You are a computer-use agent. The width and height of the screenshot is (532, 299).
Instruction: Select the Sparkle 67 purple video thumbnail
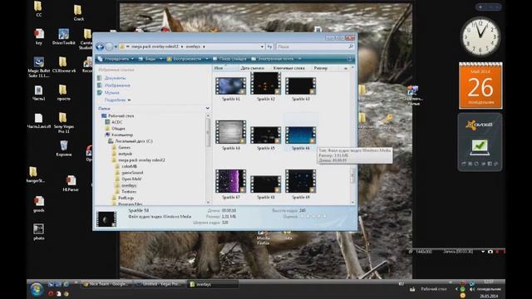click(x=231, y=181)
